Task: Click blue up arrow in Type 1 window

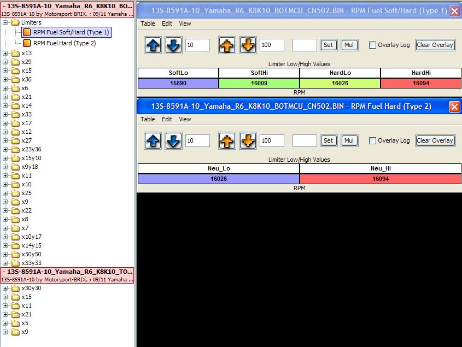Action: point(154,45)
